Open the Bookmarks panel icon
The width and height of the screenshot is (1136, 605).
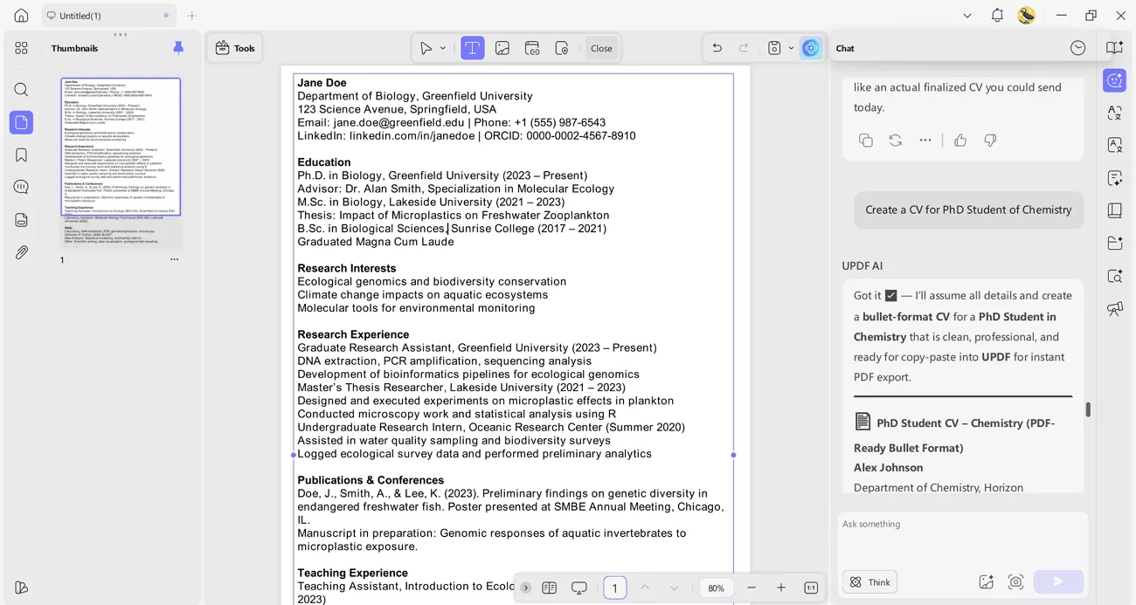[21, 155]
